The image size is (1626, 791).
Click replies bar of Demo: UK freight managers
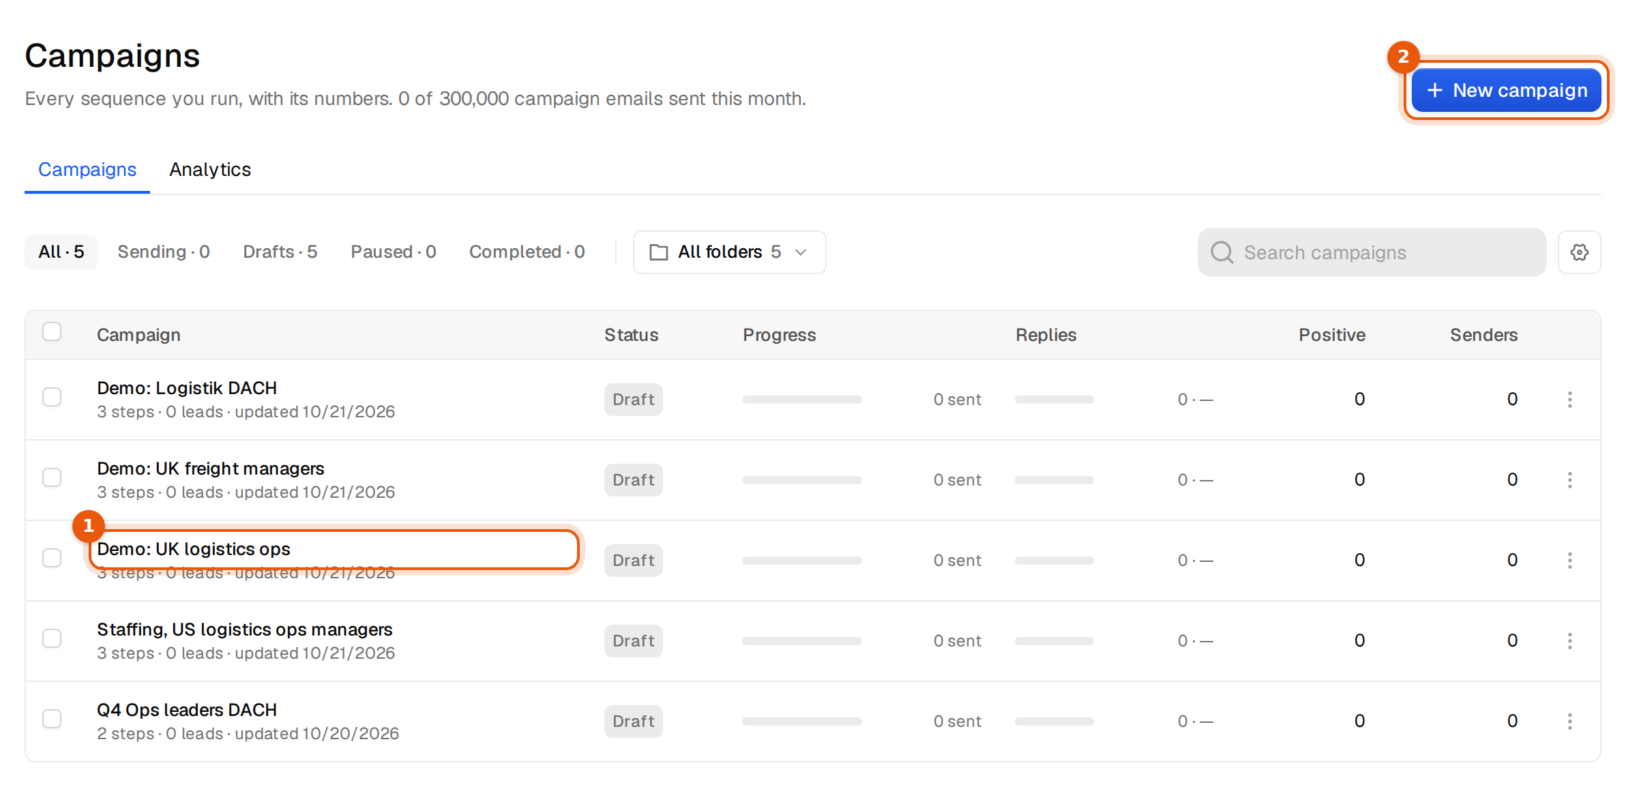click(x=1054, y=480)
